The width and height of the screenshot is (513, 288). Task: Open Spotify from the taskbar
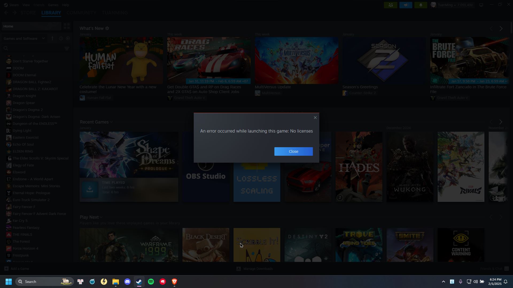pyautogui.click(x=151, y=282)
